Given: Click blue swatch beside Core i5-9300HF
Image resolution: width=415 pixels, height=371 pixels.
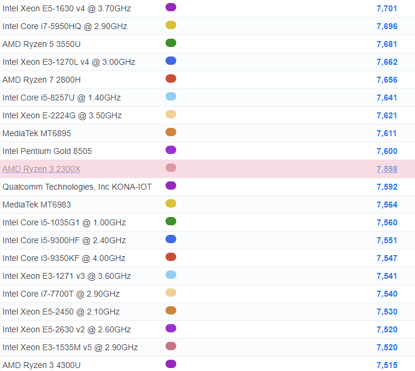Looking at the screenshot, I should (x=171, y=239).
